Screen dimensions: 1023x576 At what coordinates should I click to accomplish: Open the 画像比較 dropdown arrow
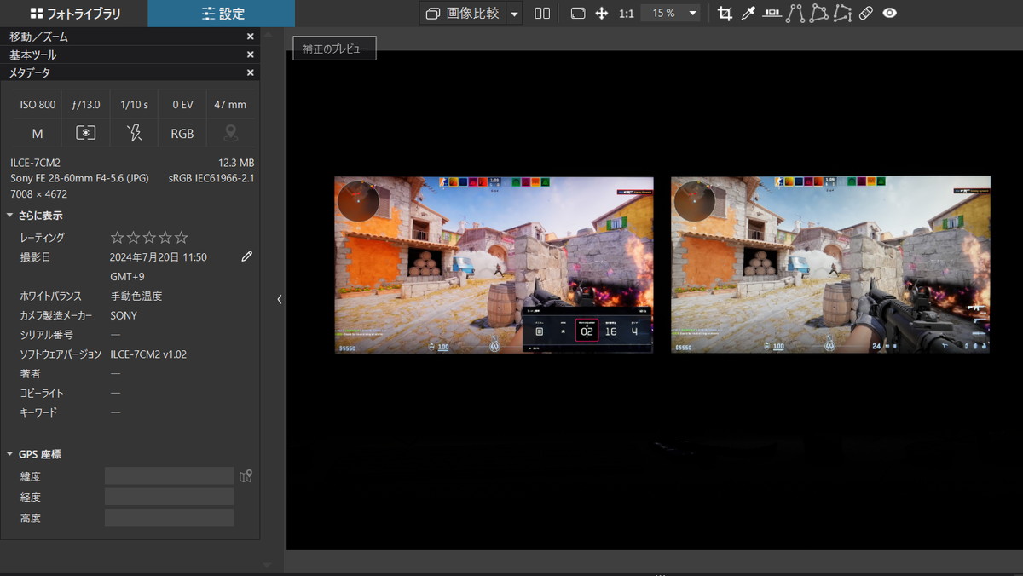click(514, 14)
